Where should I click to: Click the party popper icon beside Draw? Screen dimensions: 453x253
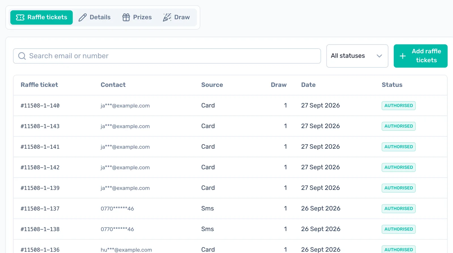167,18
